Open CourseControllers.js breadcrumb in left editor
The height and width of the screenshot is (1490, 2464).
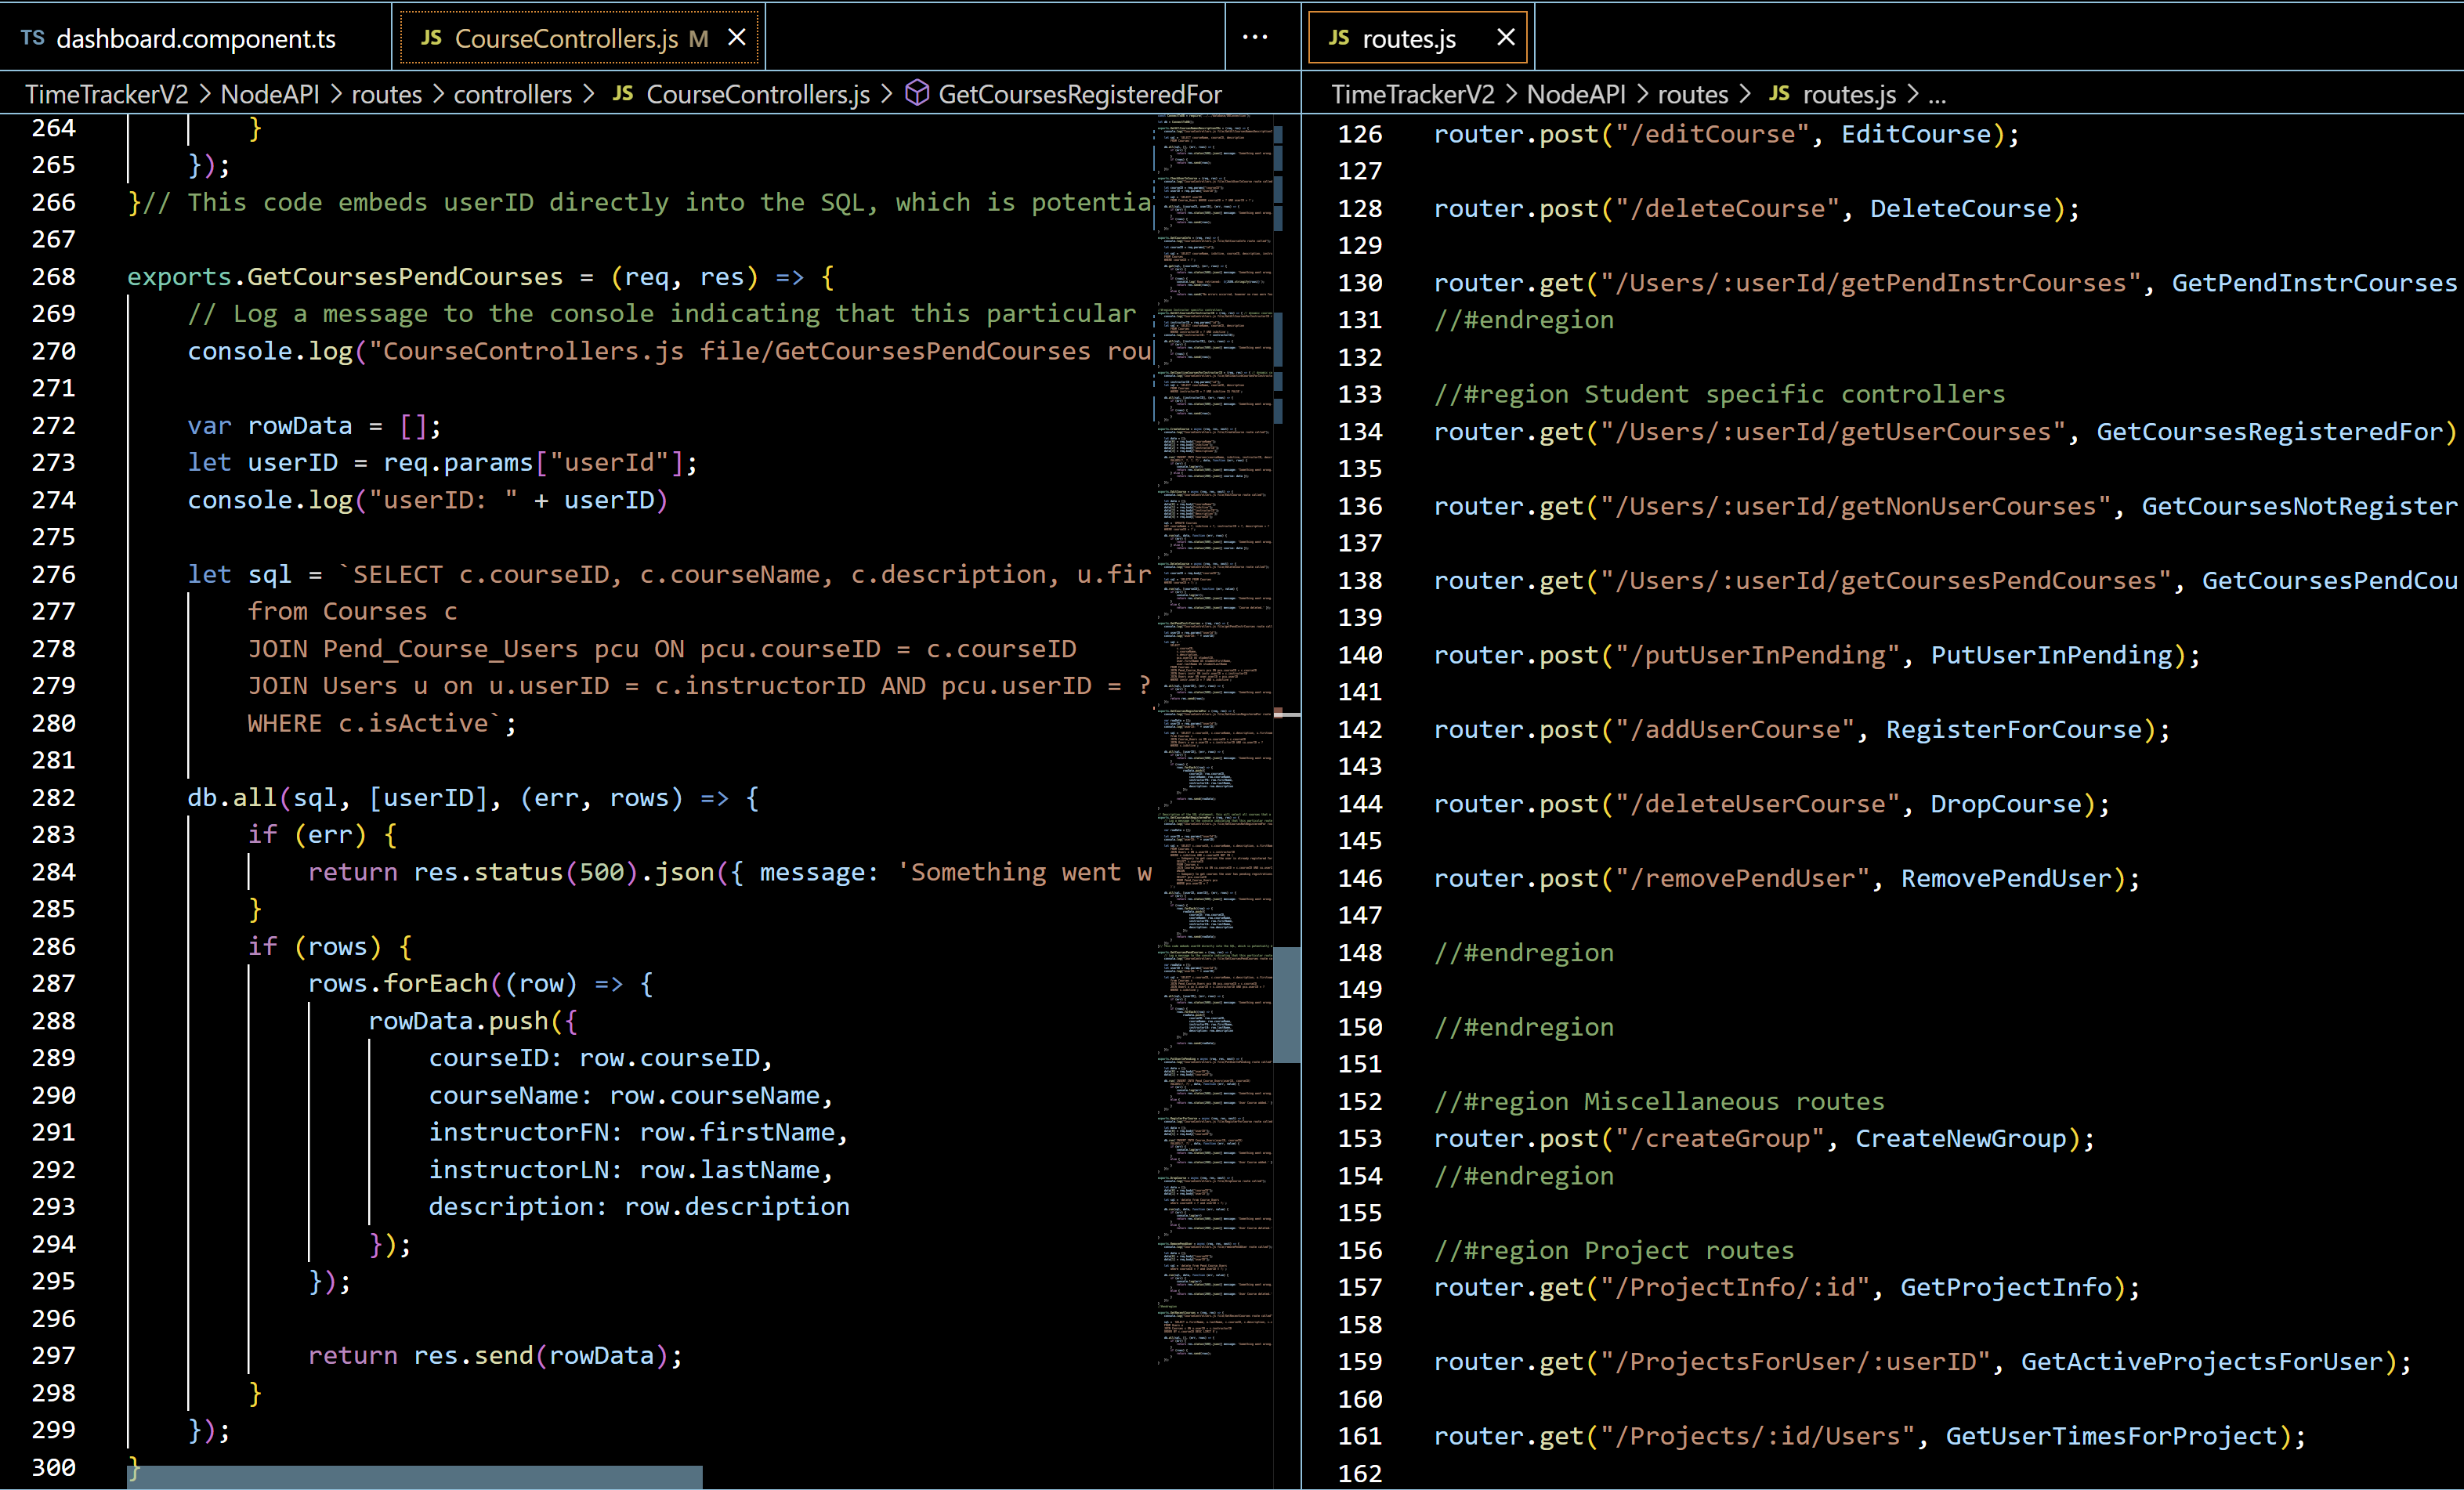(x=758, y=94)
